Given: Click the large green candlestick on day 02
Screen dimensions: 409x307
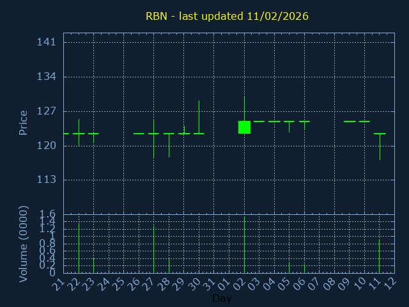Looking at the screenshot, I should [x=244, y=127].
